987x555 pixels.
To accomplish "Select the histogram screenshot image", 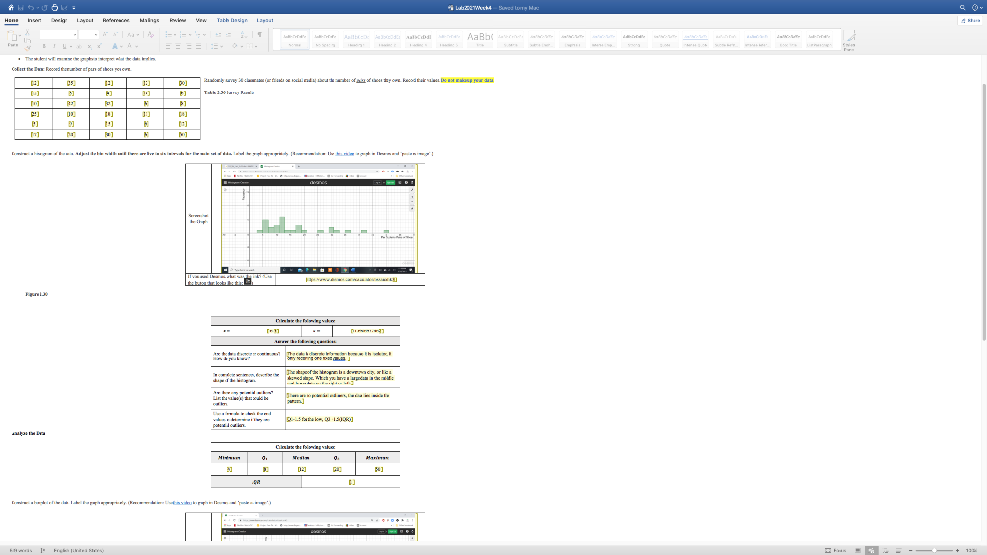I will coord(318,219).
